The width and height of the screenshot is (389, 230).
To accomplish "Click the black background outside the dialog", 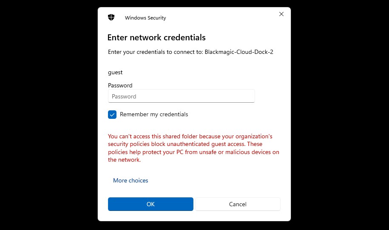I will [x=47, y=115].
